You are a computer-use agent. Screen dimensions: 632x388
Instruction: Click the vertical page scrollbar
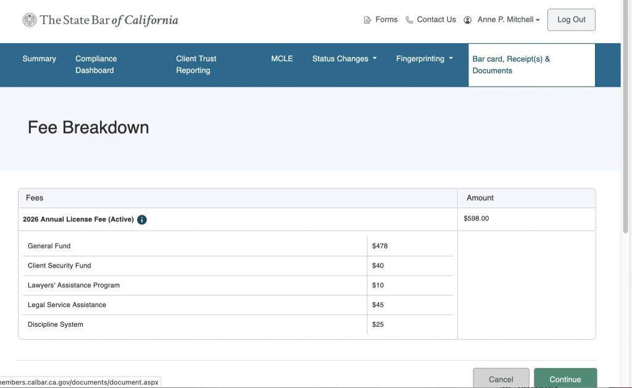click(x=626, y=124)
